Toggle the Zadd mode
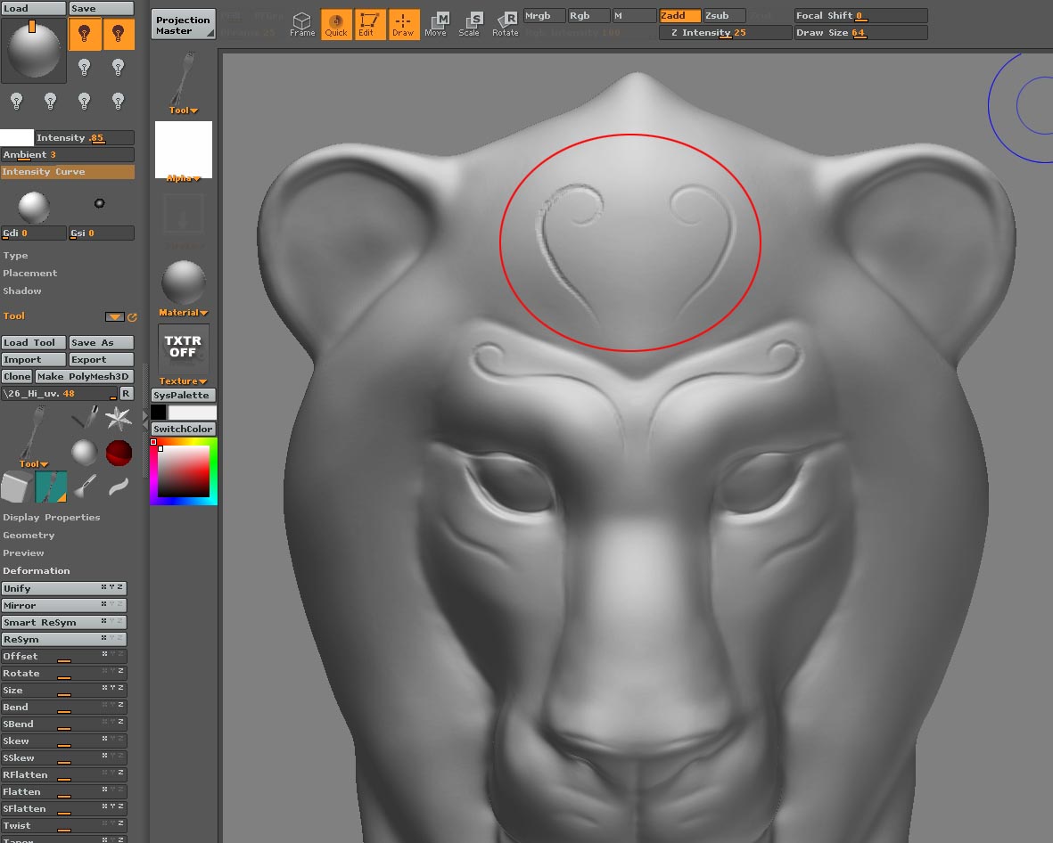This screenshot has height=843, width=1053. [680, 15]
